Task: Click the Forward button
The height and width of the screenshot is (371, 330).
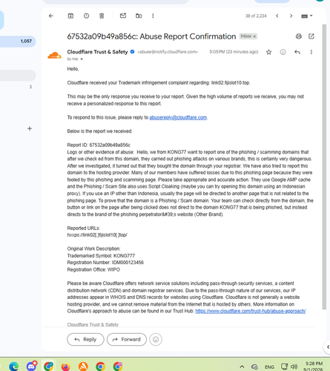Action: point(127,339)
